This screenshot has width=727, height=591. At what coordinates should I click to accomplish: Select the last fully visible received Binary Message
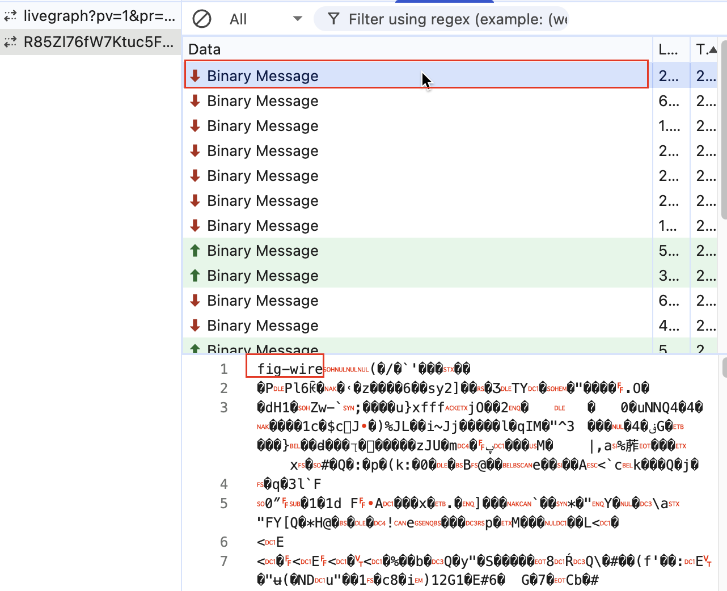click(263, 326)
